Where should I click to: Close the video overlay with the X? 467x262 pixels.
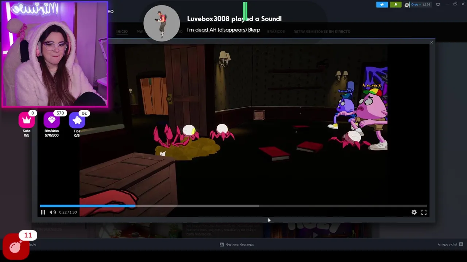pyautogui.click(x=432, y=43)
